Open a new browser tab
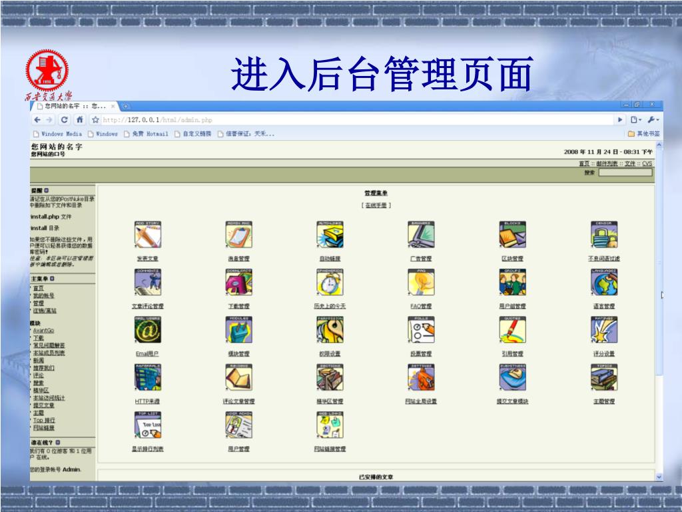The image size is (682, 512). point(126,106)
